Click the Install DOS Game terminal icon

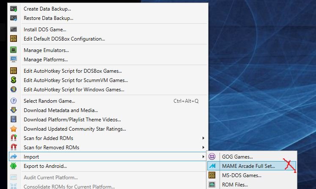(x=14, y=30)
